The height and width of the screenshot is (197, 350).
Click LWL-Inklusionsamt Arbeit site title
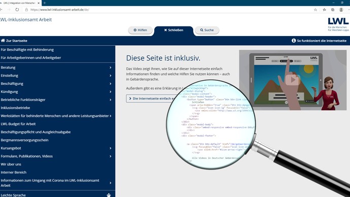coord(26,19)
